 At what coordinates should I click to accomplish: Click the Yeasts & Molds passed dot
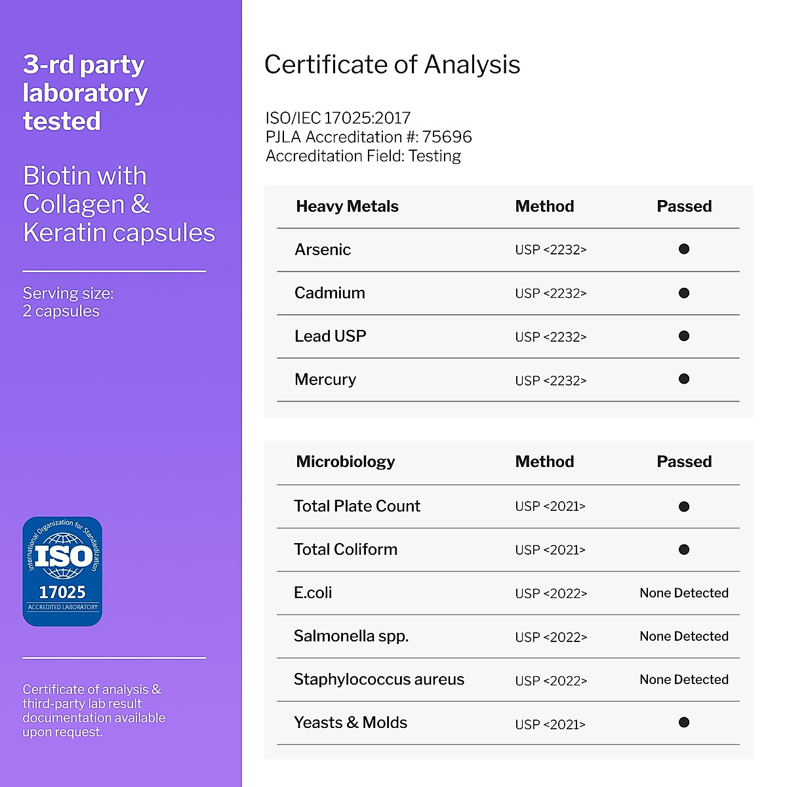[x=684, y=723]
